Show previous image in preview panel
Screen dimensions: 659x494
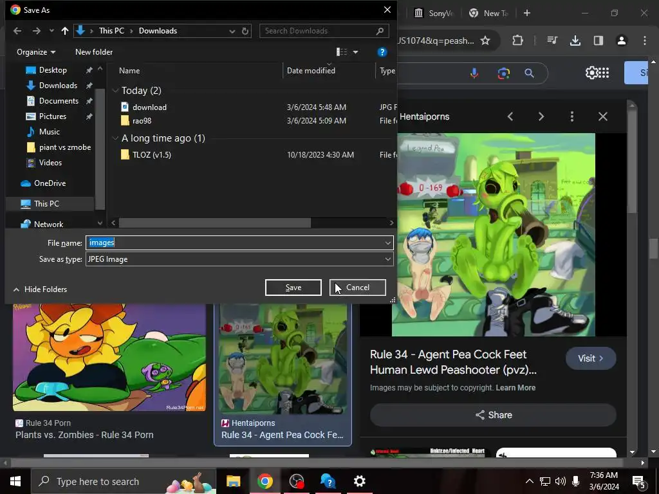point(510,116)
